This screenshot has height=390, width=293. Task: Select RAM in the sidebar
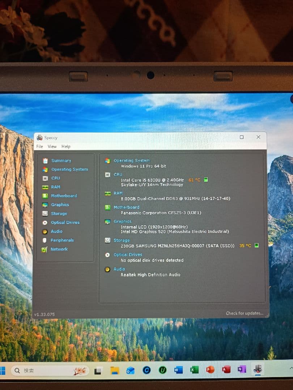point(56,187)
